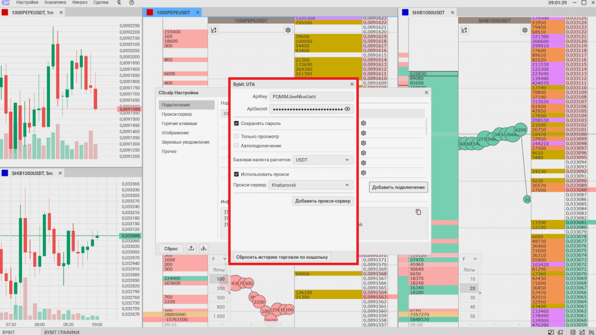
Task: Open the 'F' dropdown in SHIB1000USDT panel
Action: [469, 259]
